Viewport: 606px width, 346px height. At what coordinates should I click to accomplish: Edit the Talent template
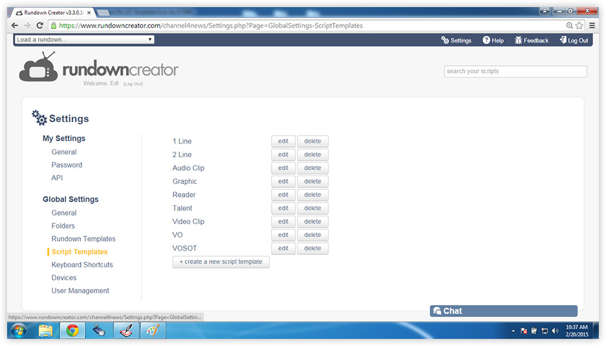coord(283,209)
